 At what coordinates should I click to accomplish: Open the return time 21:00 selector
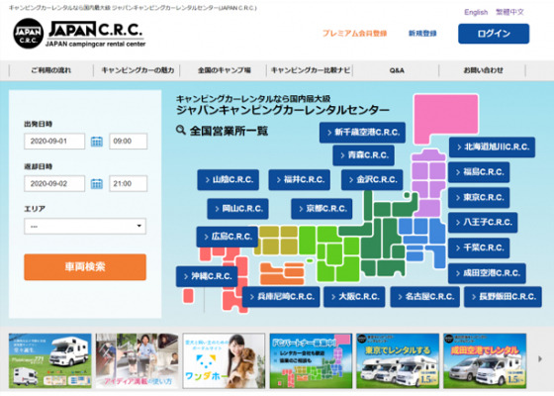[x=128, y=183]
